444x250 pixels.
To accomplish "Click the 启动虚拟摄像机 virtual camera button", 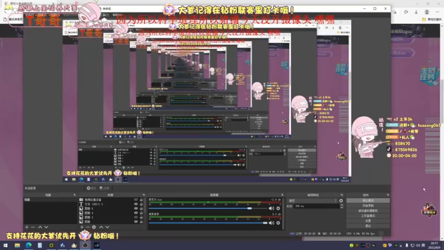I will point(368,211).
